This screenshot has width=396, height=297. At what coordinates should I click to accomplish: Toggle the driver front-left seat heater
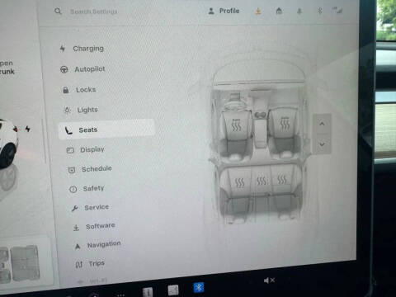coord(236,125)
